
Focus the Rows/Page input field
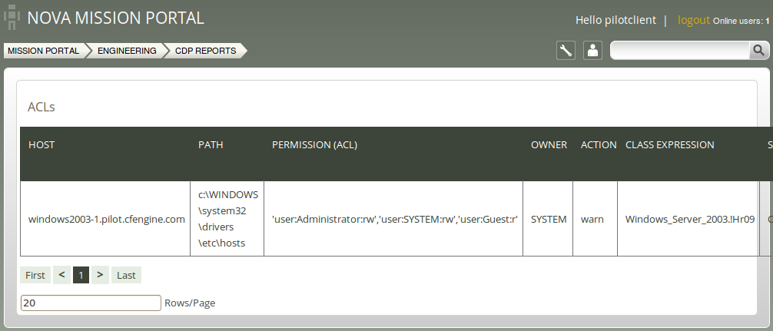(x=91, y=303)
